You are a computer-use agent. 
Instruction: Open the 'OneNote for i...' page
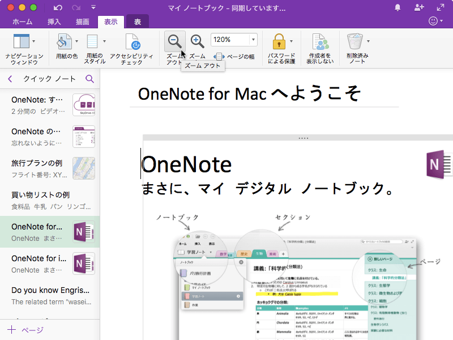[x=50, y=263]
